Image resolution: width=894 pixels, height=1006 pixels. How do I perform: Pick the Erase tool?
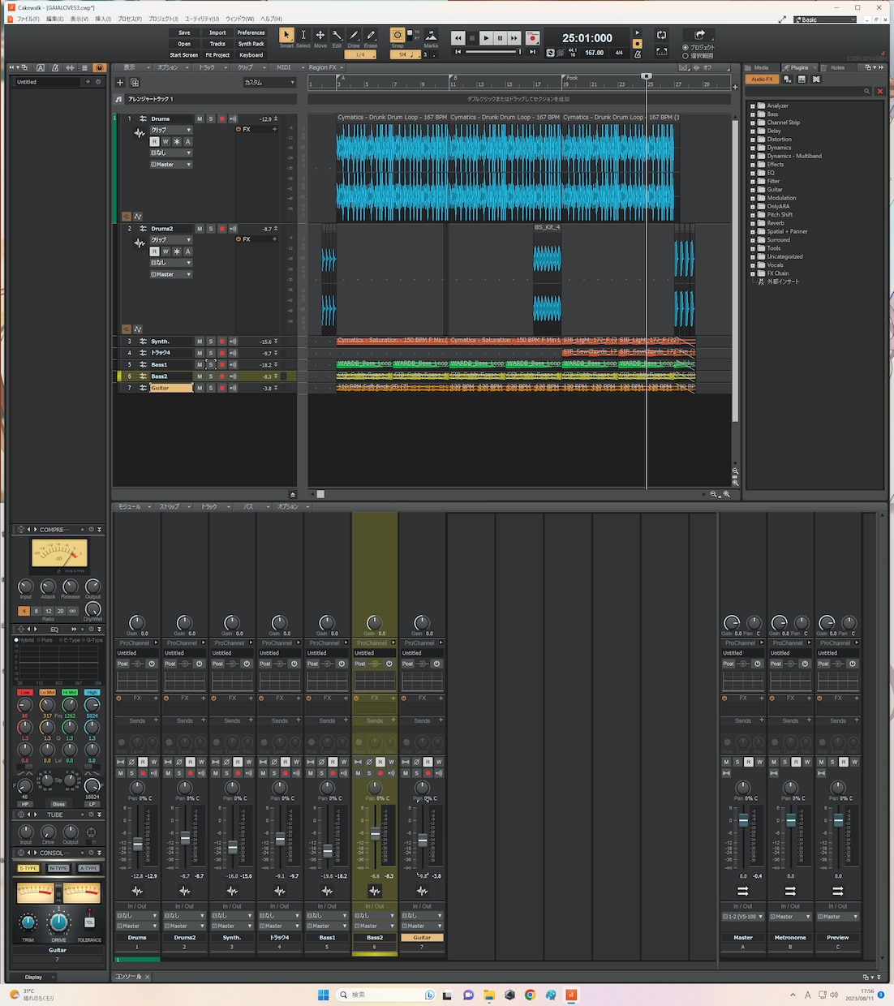(x=371, y=36)
